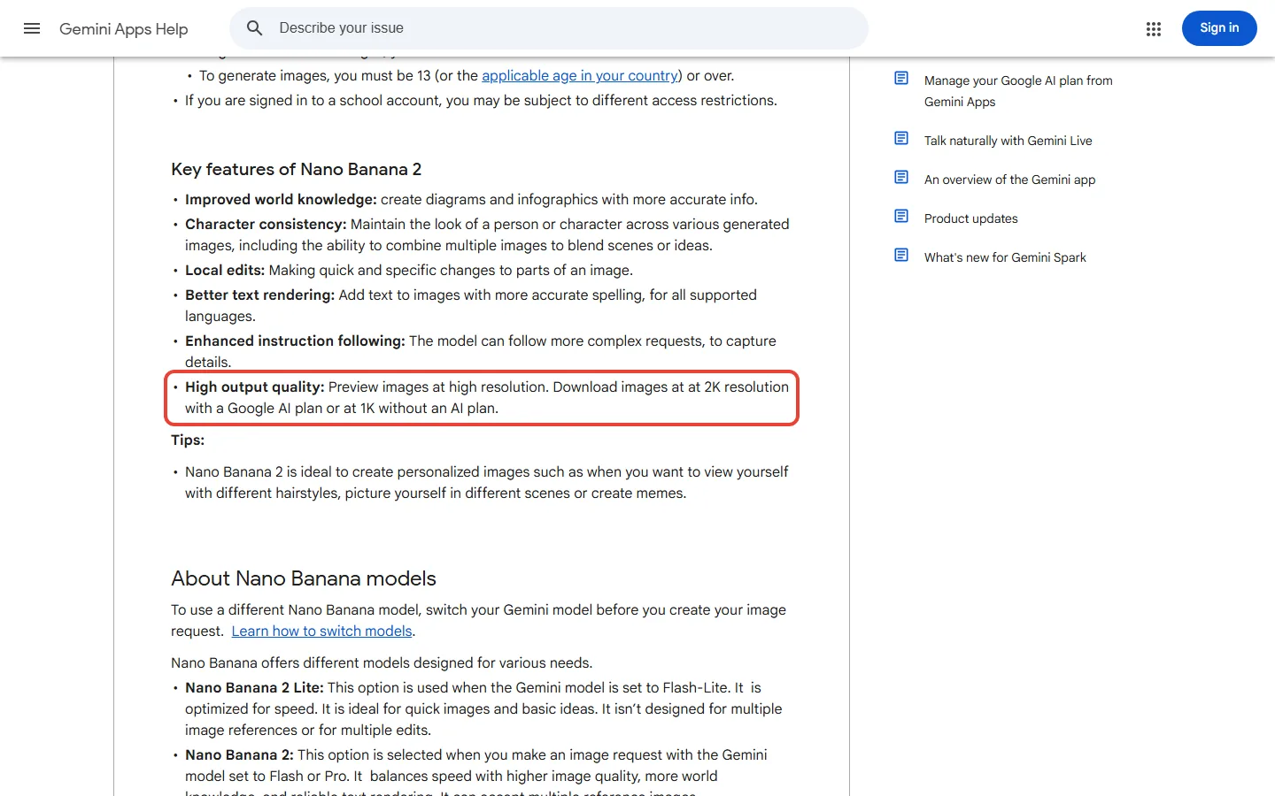Viewport: 1275px width, 796px height.
Task: Open Talk naturally with Gemini Live article
Action: pyautogui.click(x=1008, y=141)
